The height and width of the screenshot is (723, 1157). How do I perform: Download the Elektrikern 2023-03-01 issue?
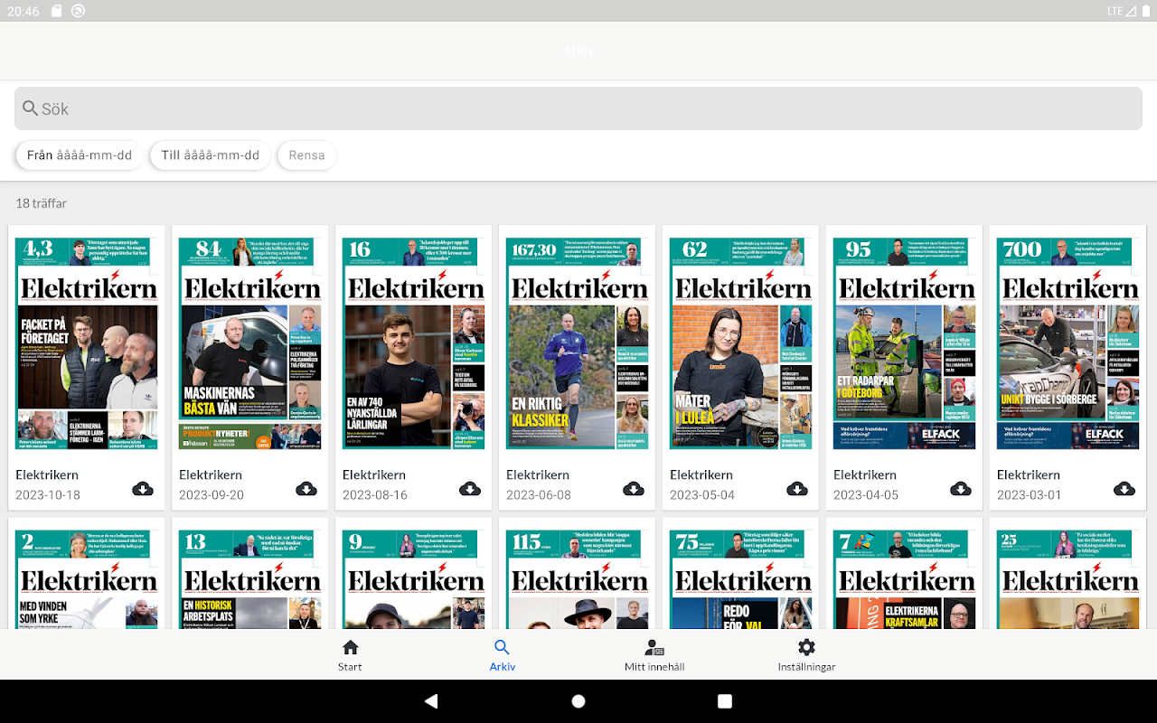pos(1124,489)
